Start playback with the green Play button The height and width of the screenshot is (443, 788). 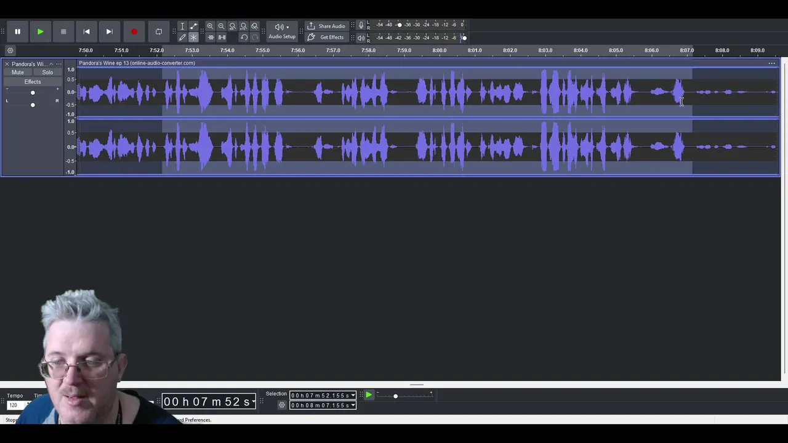[x=40, y=31]
